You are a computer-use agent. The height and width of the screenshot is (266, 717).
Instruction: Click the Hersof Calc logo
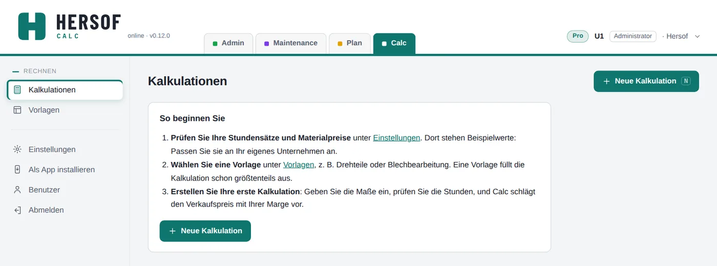[70, 26]
